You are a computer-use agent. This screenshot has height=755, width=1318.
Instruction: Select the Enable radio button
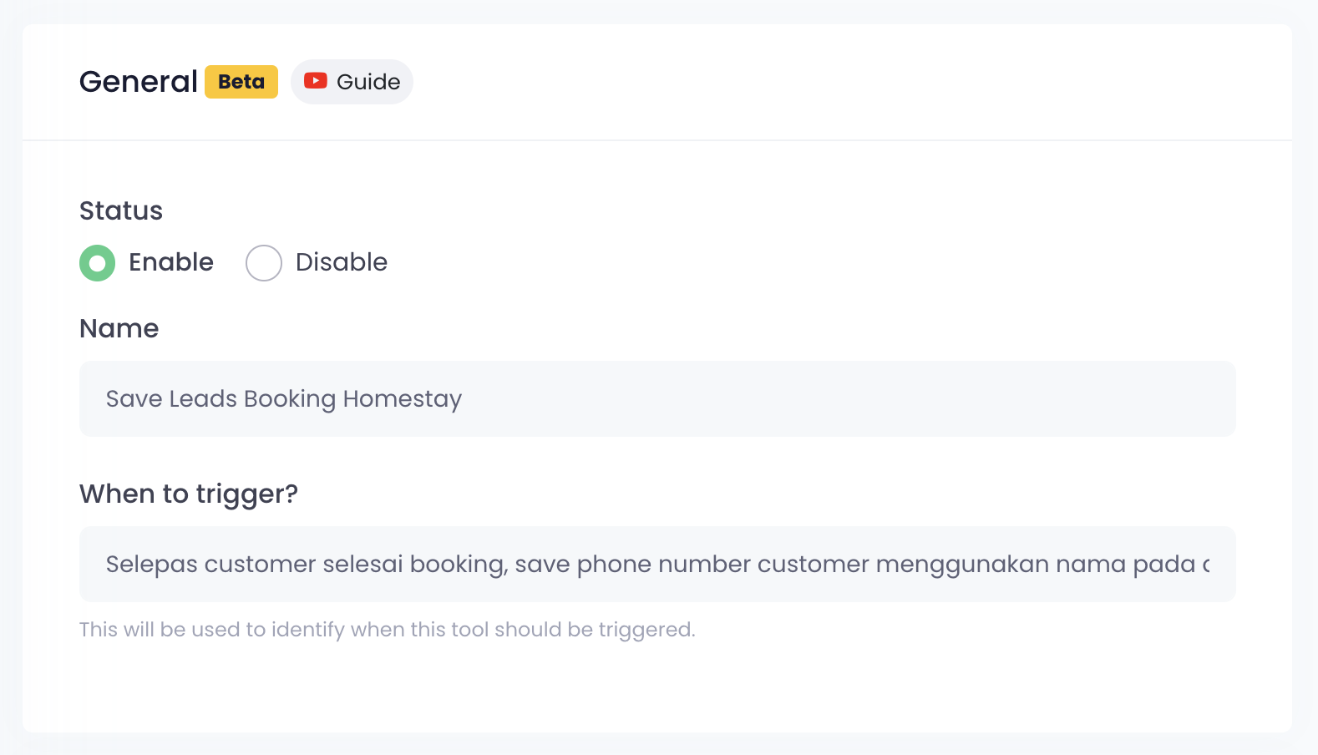pyautogui.click(x=98, y=263)
